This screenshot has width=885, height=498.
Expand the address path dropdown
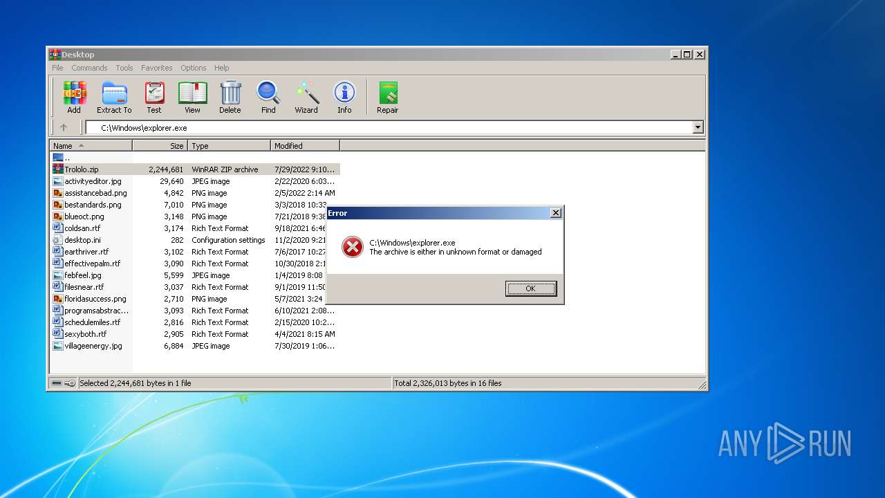click(698, 127)
